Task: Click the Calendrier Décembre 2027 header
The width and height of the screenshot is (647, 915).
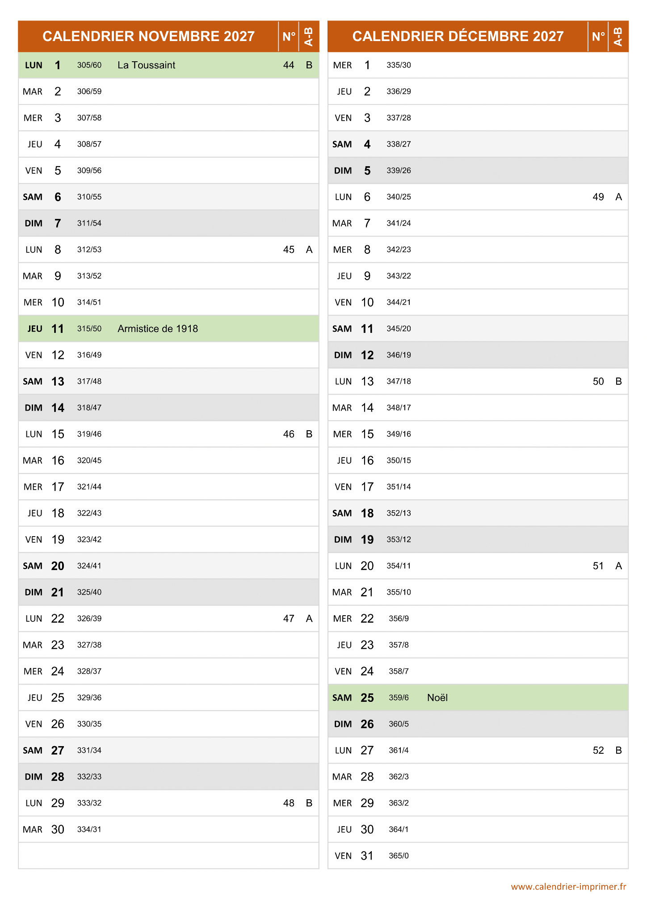Action: coord(458,36)
